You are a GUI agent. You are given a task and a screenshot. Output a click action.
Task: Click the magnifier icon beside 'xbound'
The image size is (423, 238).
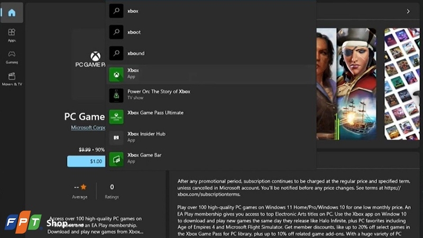coord(116,53)
